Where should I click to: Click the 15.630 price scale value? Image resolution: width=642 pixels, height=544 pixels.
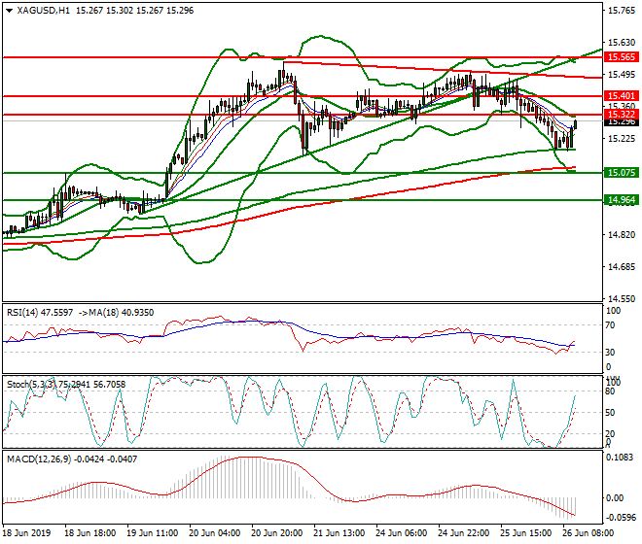coord(622,43)
